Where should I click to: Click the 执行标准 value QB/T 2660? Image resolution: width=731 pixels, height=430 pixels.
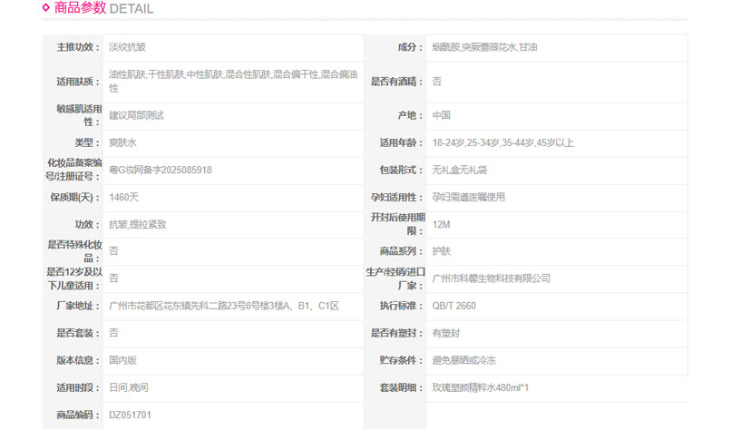453,306
